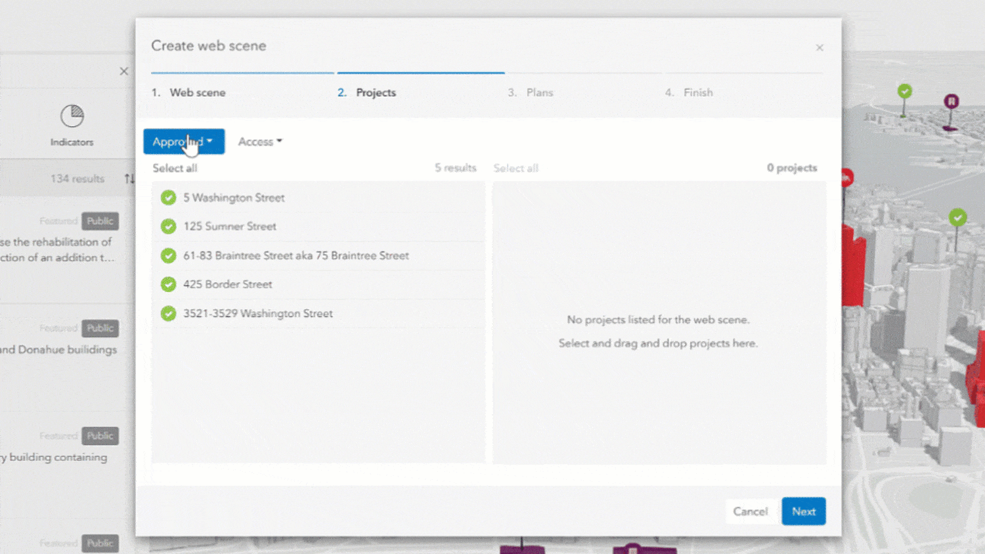The width and height of the screenshot is (985, 554).
Task: Click the green check map pin at top of the map
Action: (905, 91)
